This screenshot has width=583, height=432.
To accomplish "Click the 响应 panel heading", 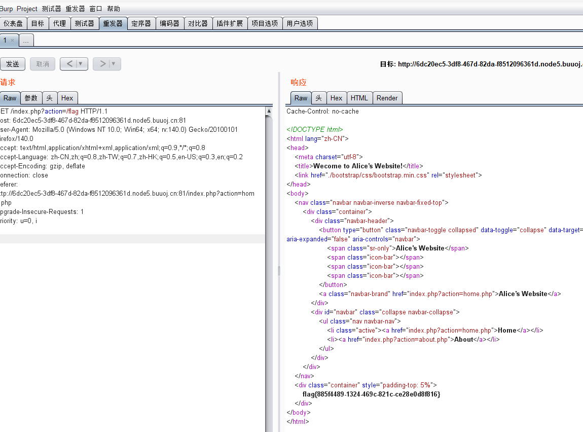I will pos(299,82).
